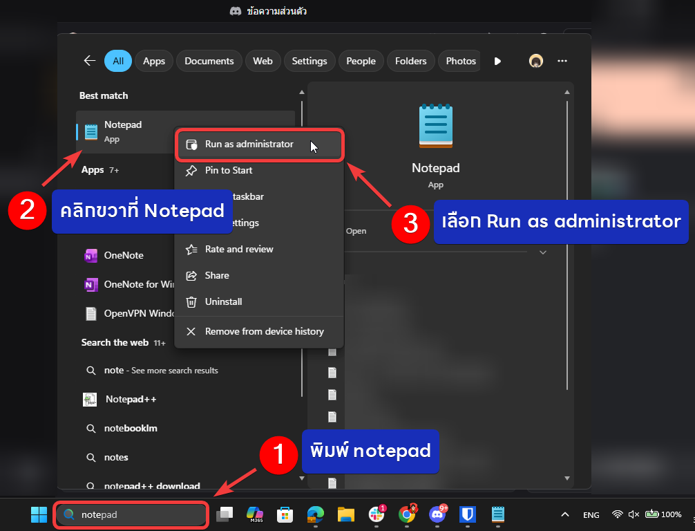Open File Explorer from the taskbar

point(345,514)
